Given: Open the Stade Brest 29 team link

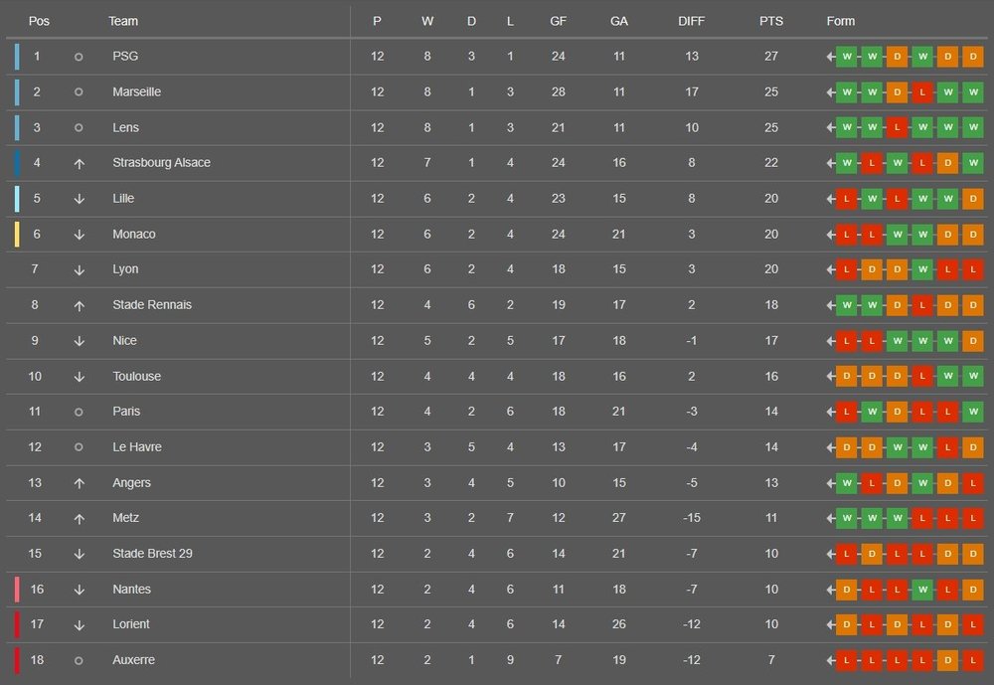Looking at the screenshot, I should point(152,554).
